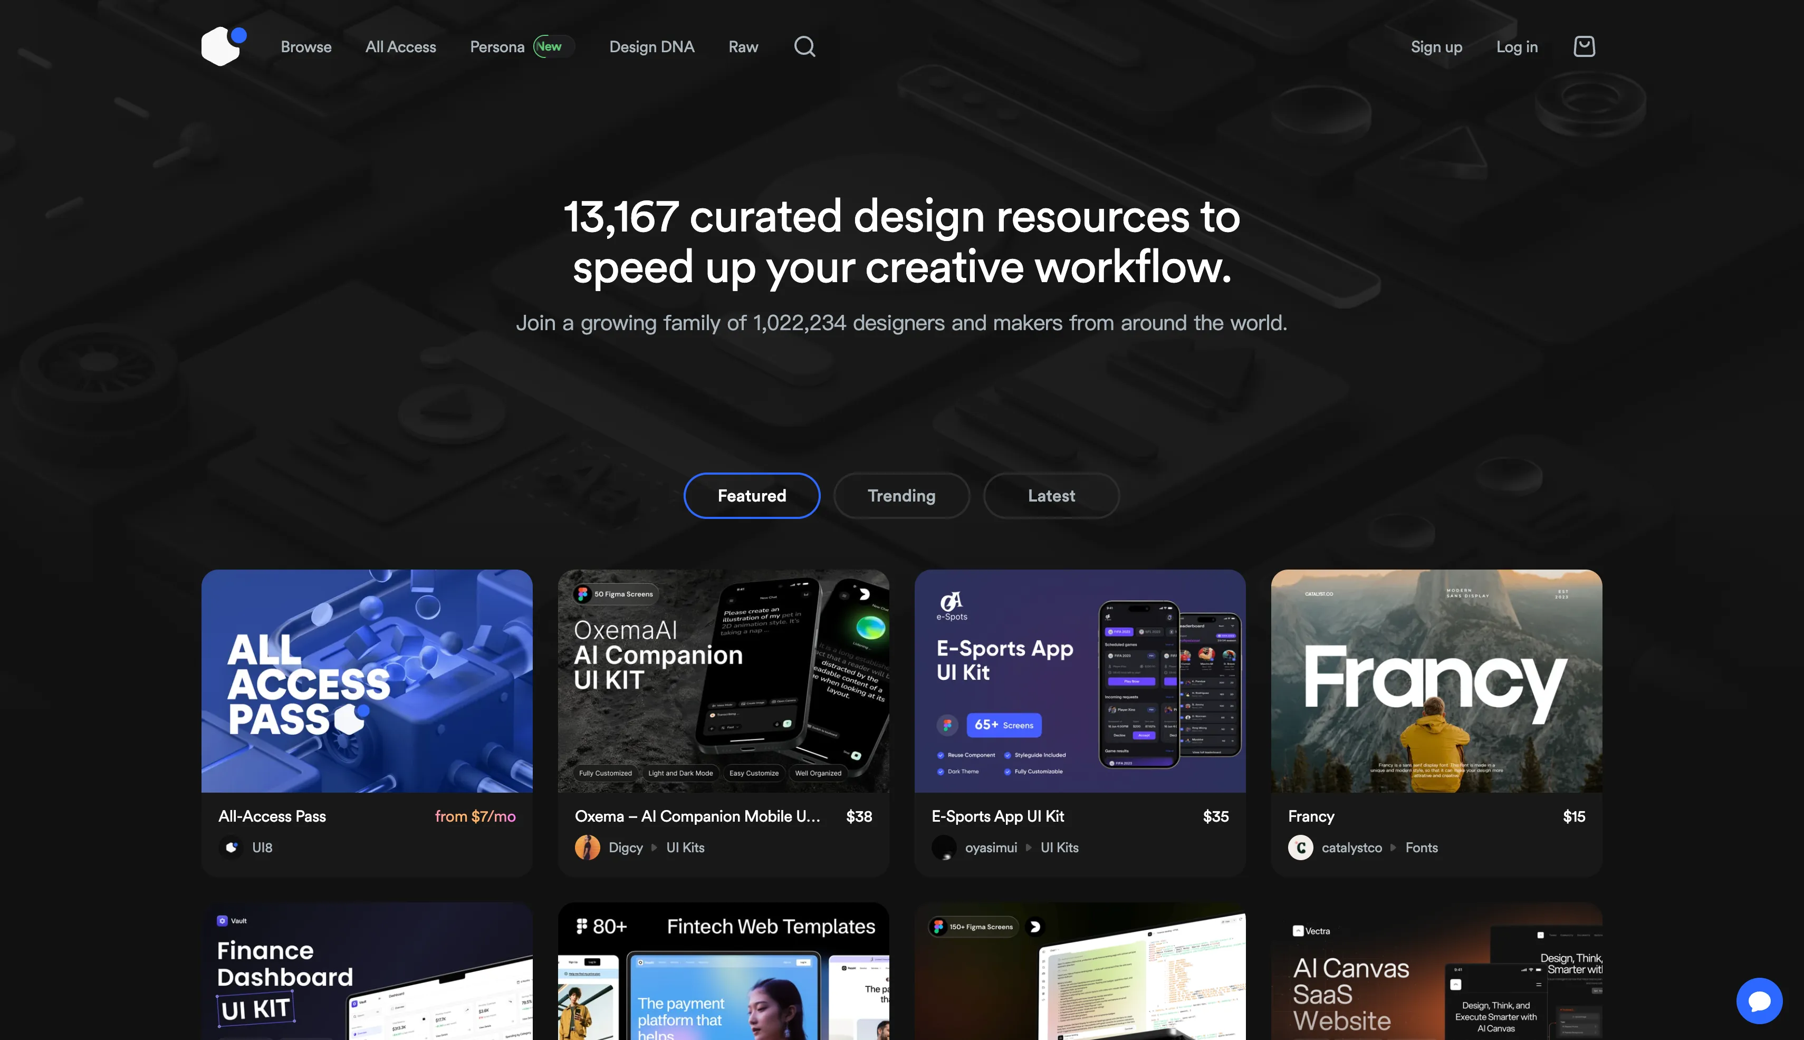Open the Fonts category link under Francy

[1421, 848]
